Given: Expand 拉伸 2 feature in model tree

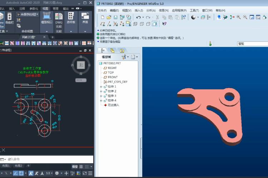Looking at the screenshot, I should click(x=101, y=91).
